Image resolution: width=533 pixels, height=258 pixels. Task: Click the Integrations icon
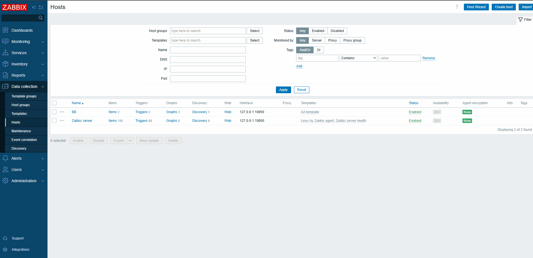coord(5,250)
